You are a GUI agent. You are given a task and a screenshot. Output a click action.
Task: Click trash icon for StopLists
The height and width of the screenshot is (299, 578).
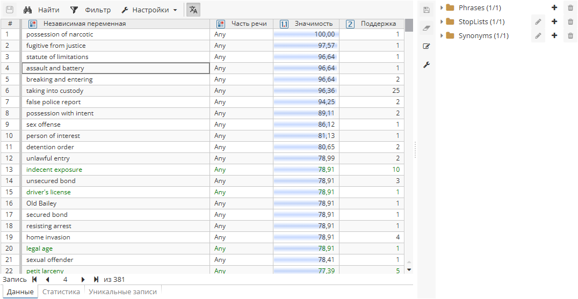(x=570, y=21)
